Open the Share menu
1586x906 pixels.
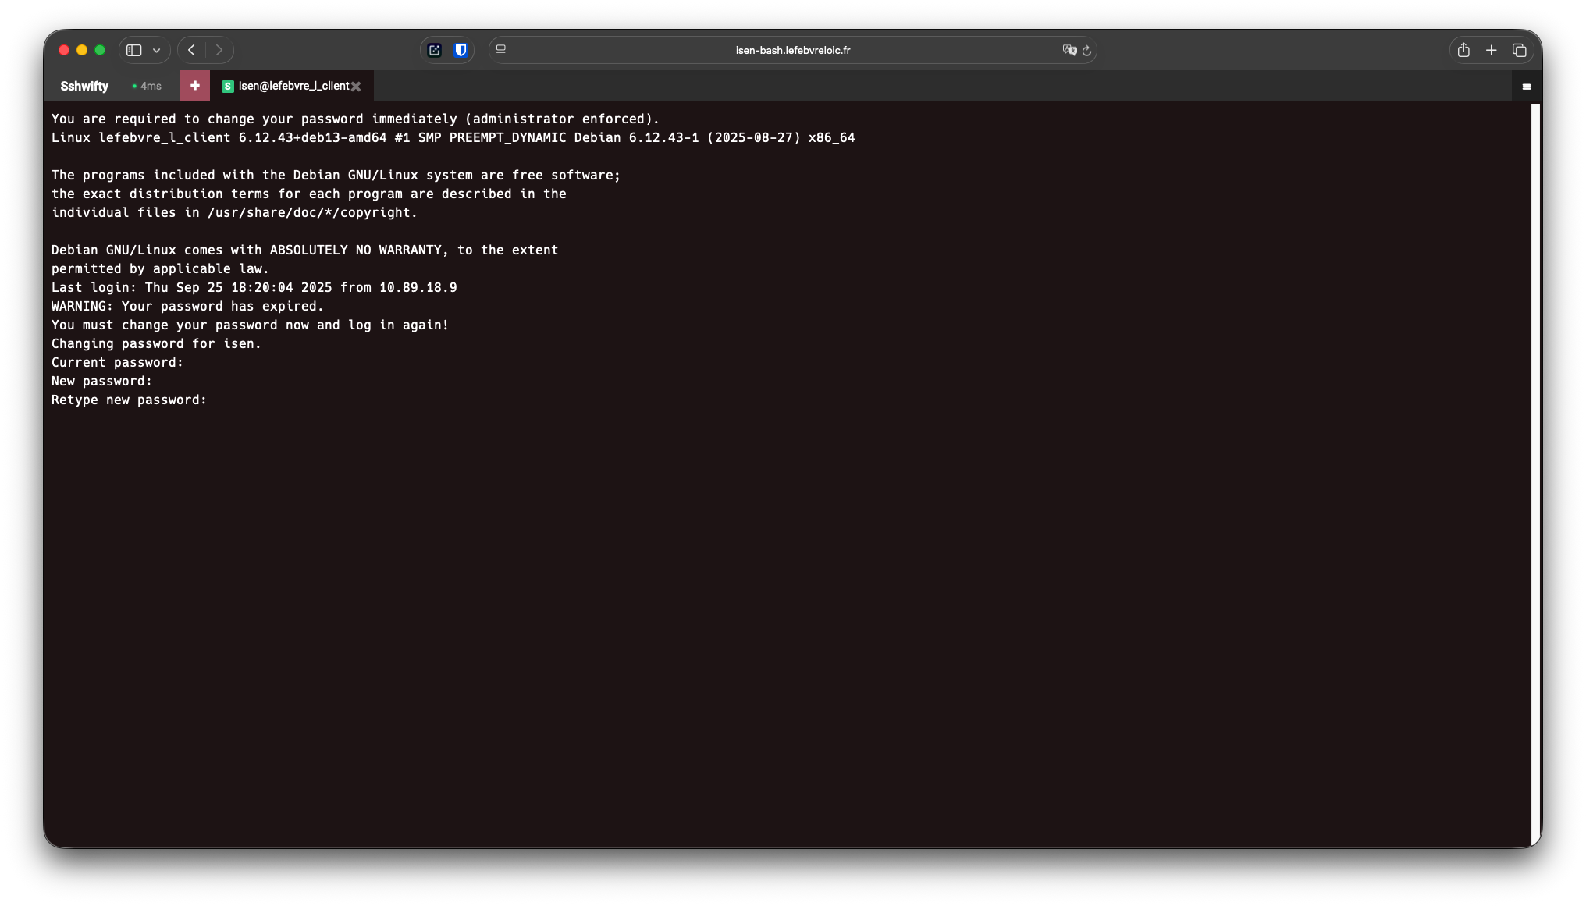point(1463,50)
